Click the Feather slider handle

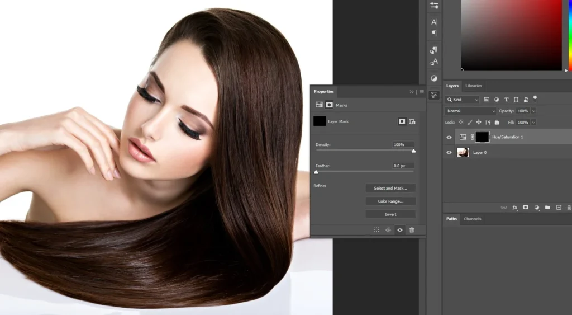316,172
